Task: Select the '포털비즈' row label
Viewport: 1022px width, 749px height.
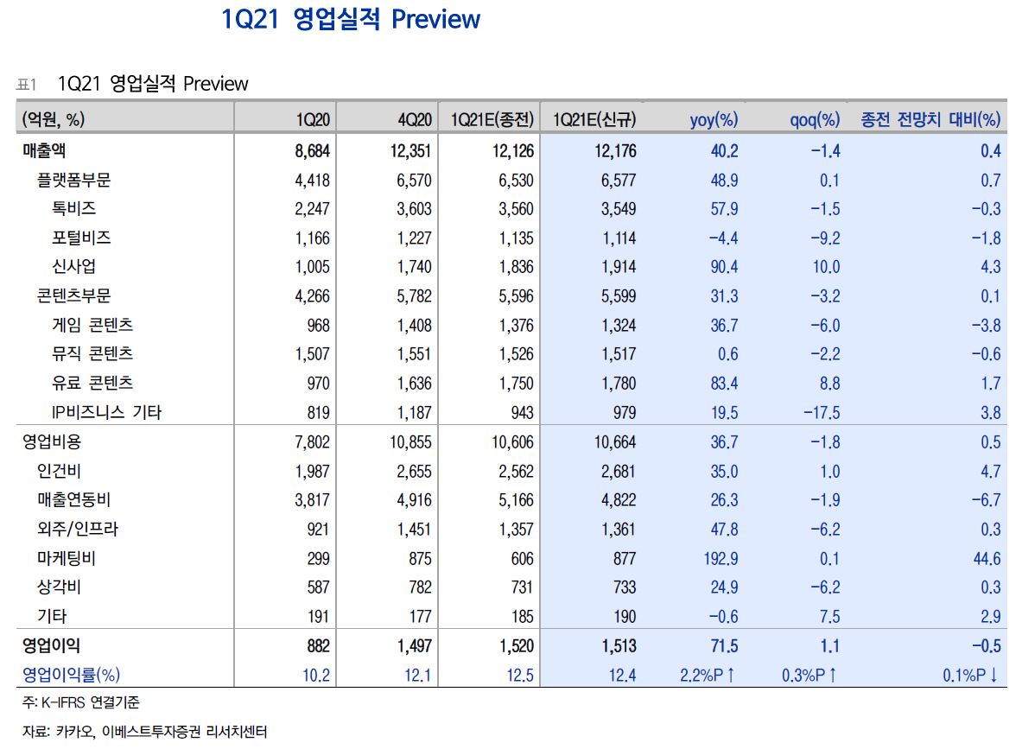Action: click(x=81, y=238)
